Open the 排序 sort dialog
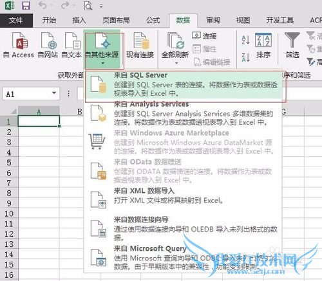Image resolution: width=322 pixels, height=281 pixels. click(x=263, y=46)
